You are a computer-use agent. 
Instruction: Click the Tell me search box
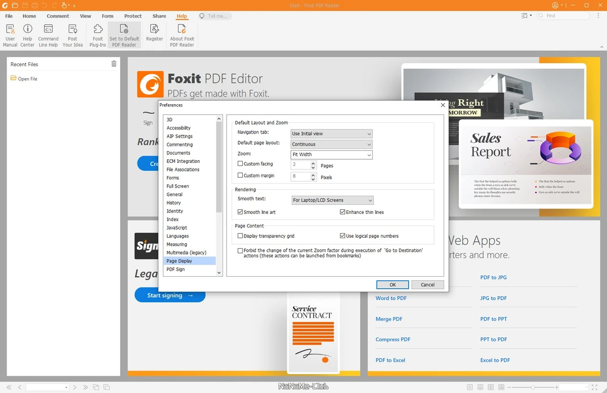point(215,16)
